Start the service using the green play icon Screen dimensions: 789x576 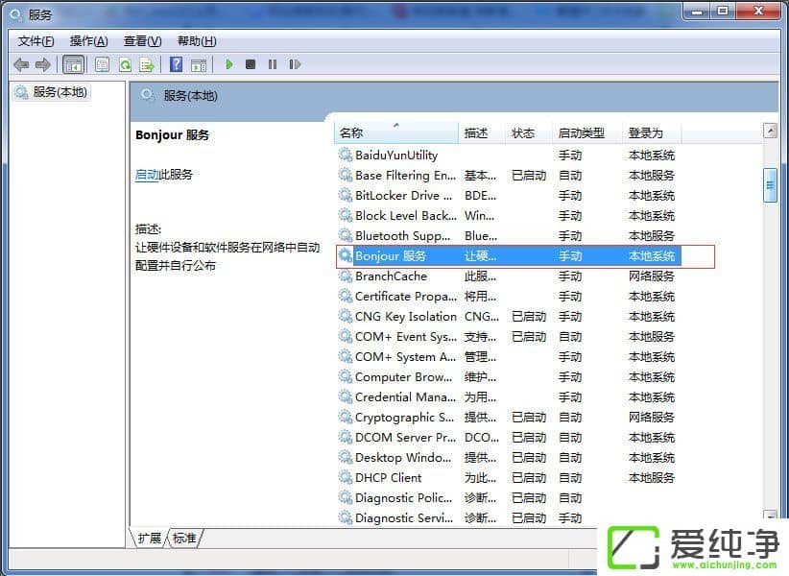229,64
